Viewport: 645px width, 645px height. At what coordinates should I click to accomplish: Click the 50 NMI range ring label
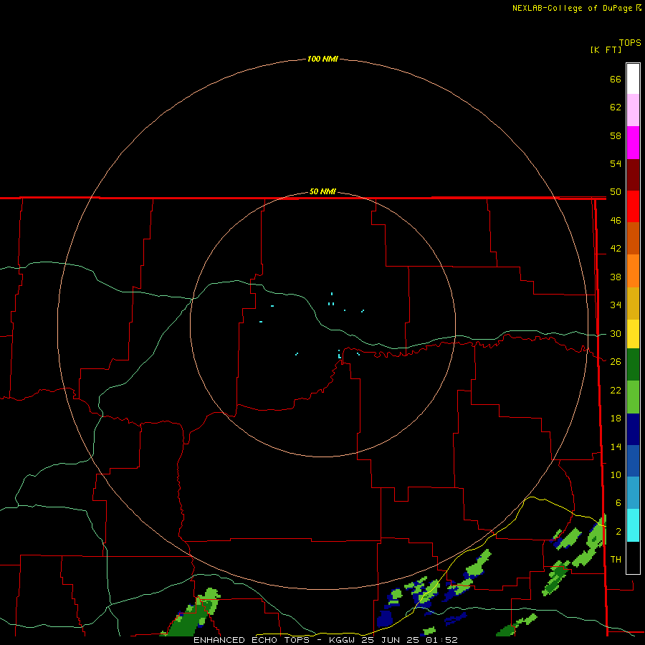322,191
